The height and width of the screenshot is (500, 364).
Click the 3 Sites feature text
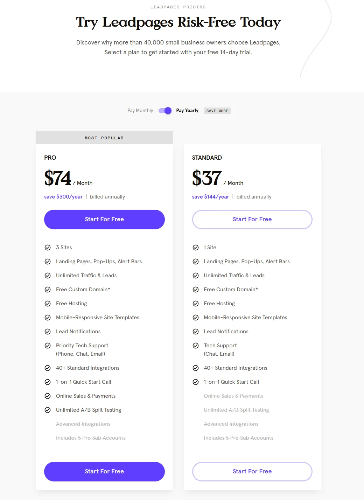tap(64, 248)
